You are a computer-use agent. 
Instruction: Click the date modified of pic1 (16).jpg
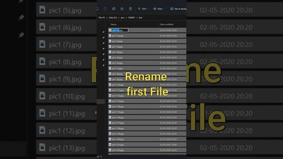[x=168, y=117]
